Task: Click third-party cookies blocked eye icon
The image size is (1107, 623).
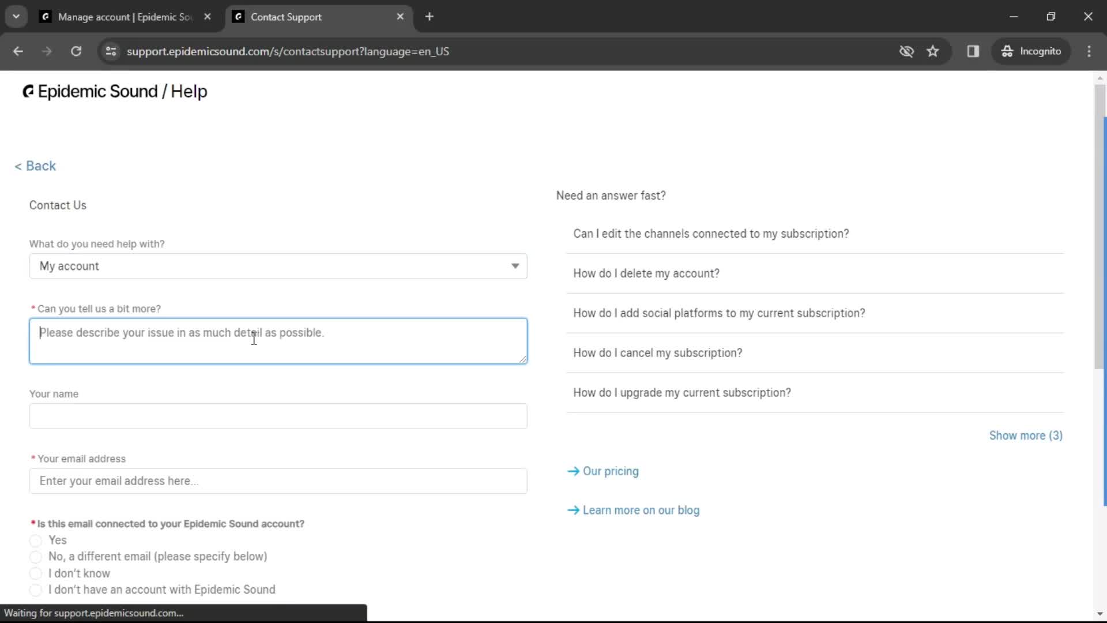Action: pyautogui.click(x=906, y=51)
